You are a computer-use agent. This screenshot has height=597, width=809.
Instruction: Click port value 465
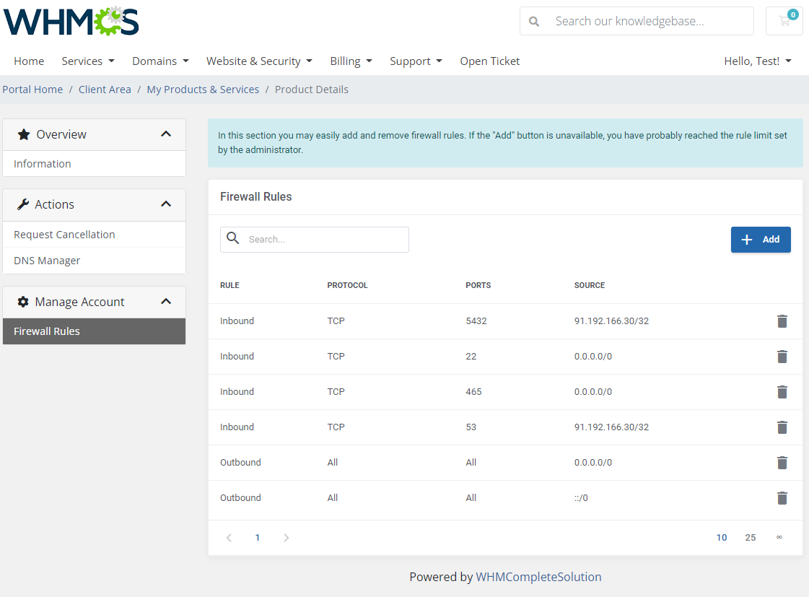[x=473, y=392]
